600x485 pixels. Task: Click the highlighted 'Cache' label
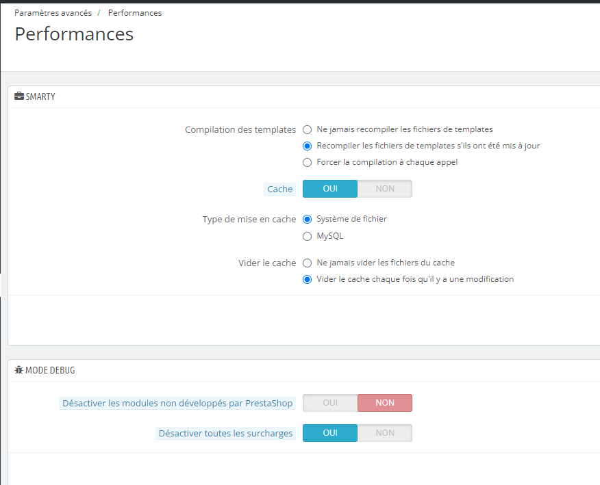click(279, 189)
